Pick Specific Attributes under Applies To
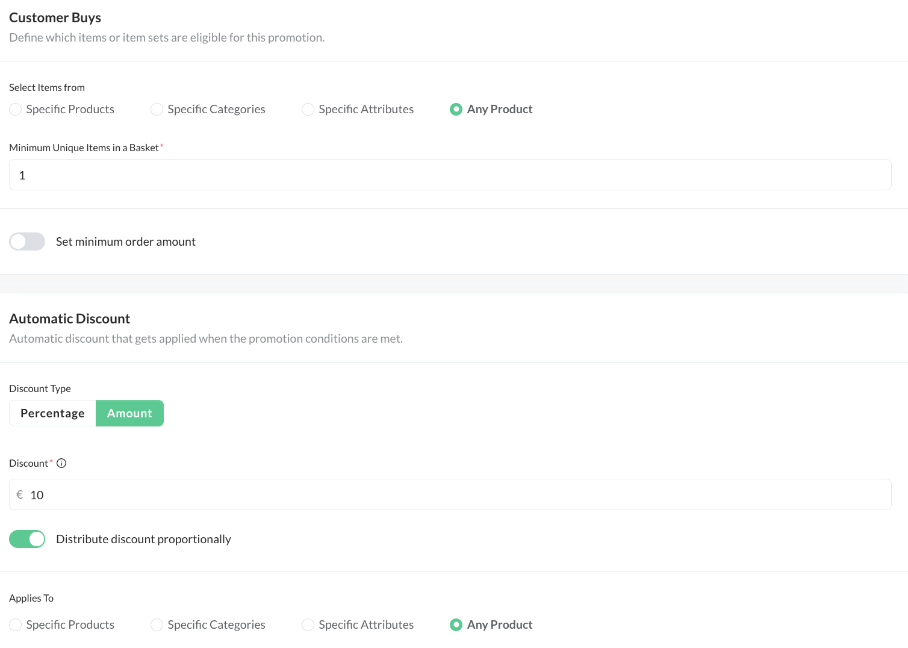The image size is (908, 648). (308, 625)
